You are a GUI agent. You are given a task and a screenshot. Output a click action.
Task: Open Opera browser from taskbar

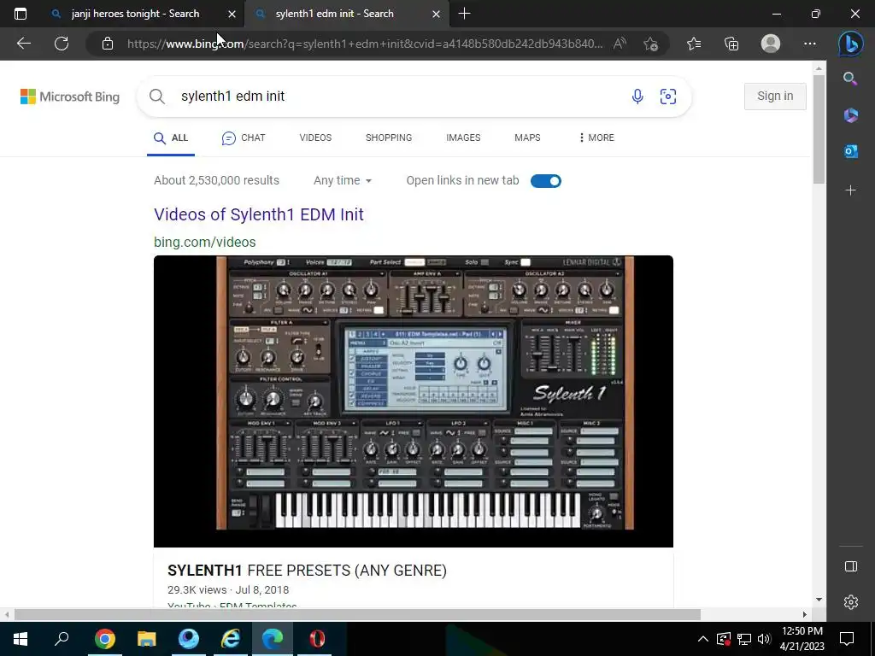[317, 639]
